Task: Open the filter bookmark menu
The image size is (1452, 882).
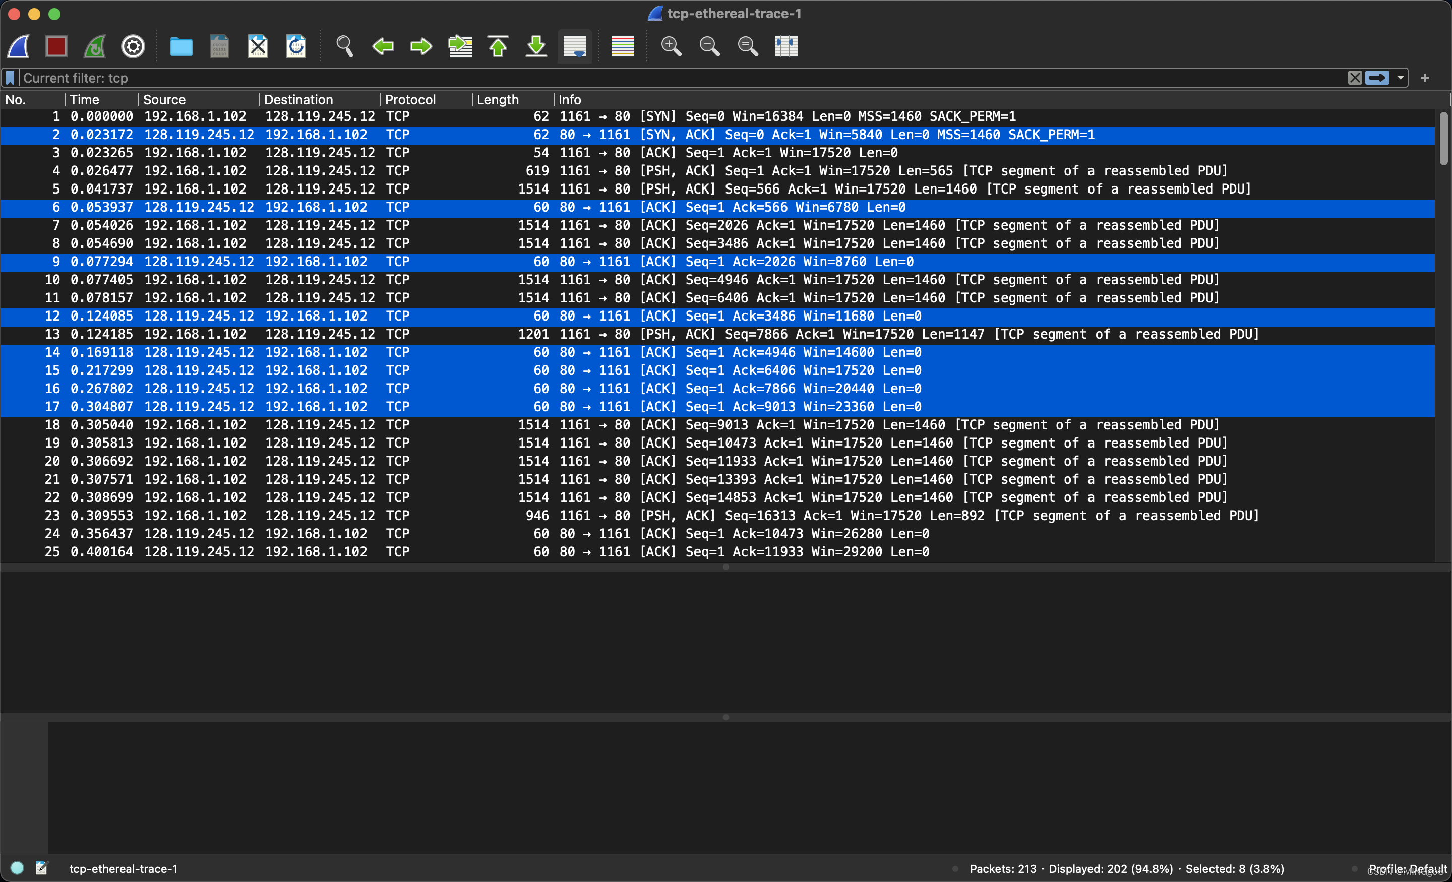Action: (10, 78)
